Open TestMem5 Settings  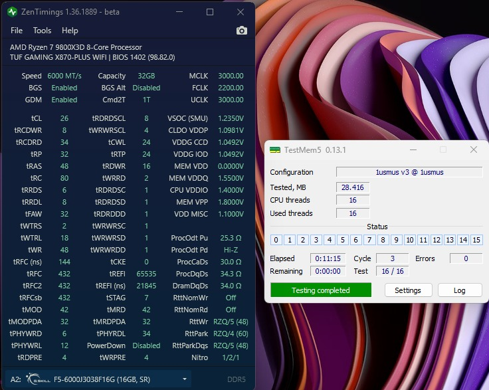point(408,290)
